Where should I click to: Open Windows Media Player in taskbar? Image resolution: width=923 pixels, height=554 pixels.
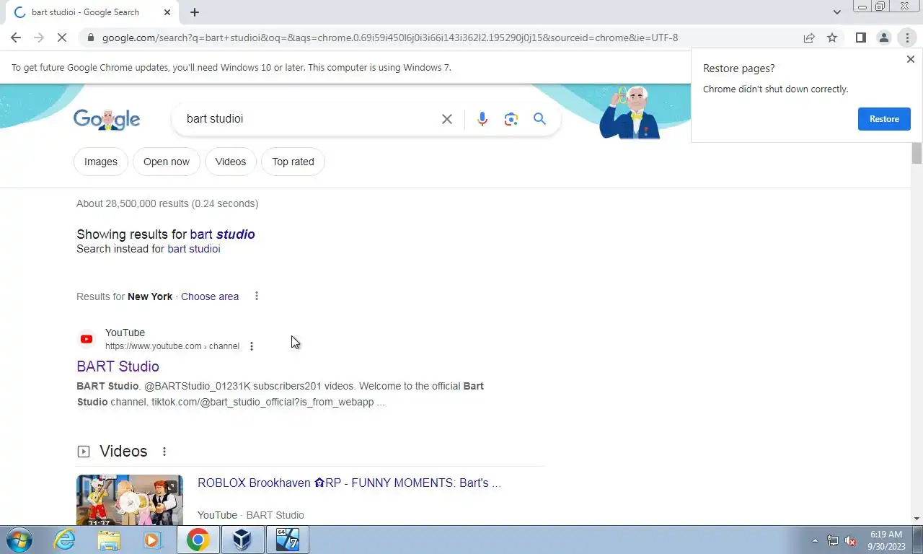tap(152, 540)
